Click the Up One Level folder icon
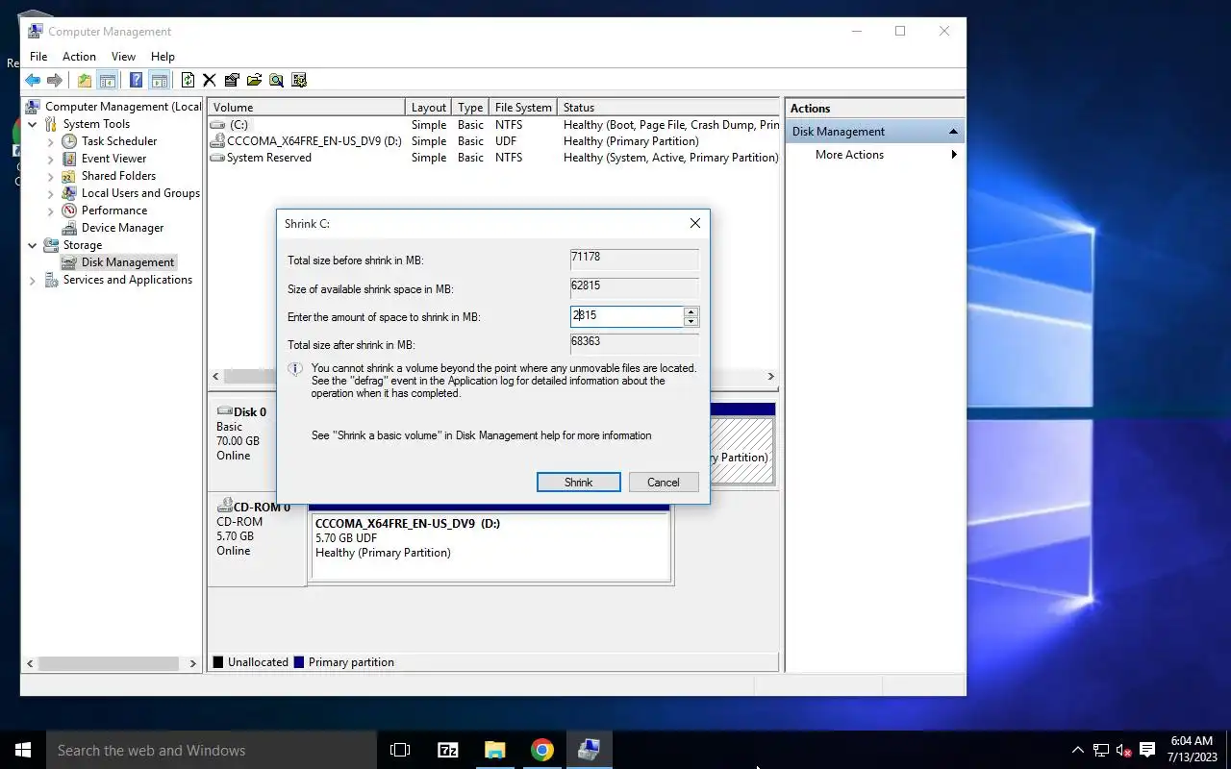 click(85, 81)
